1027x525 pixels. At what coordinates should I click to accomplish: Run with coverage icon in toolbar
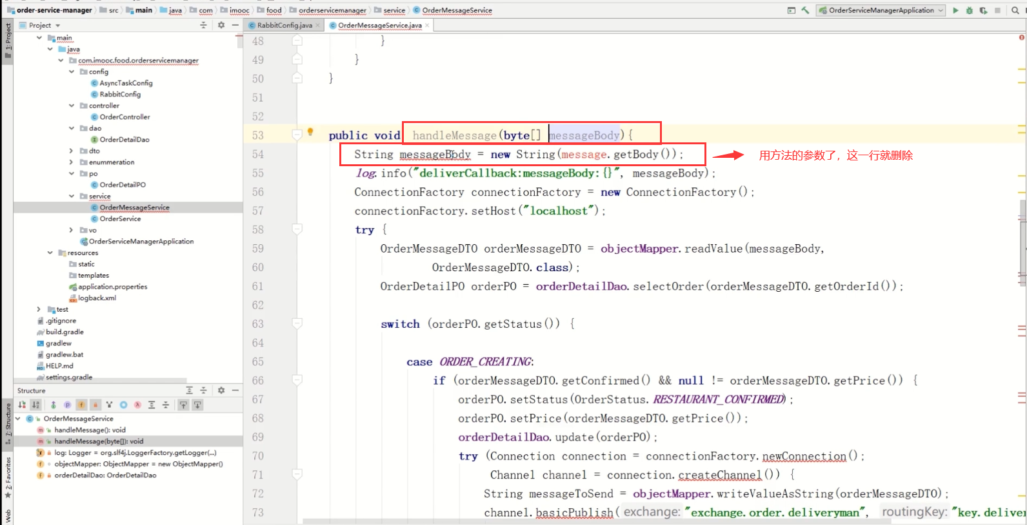[x=983, y=10]
